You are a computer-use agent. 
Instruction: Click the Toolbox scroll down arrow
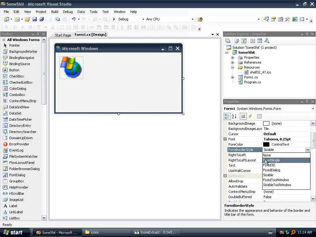pyautogui.click(x=44, y=218)
